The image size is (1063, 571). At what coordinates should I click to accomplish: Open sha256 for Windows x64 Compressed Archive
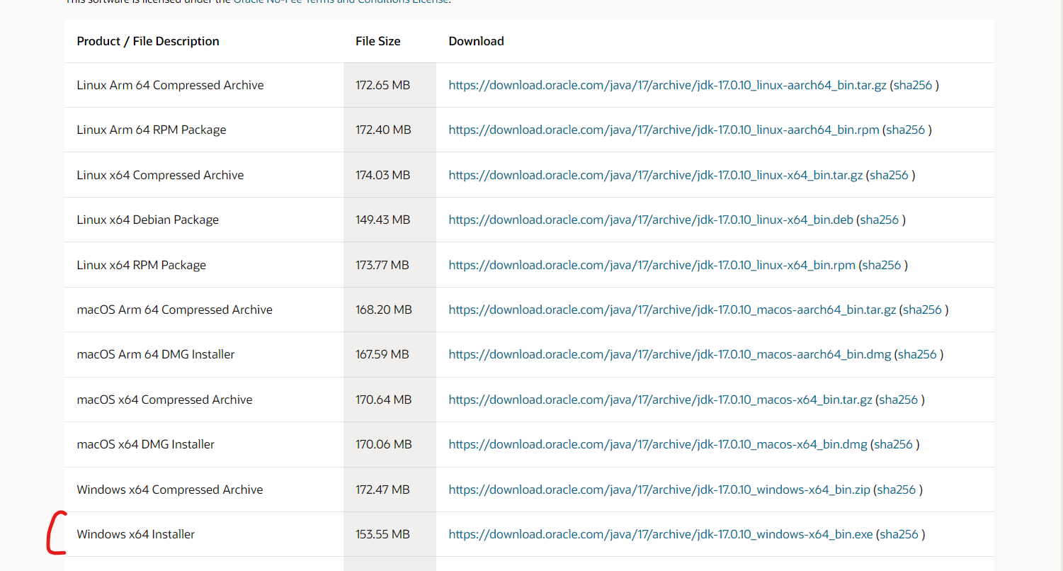[897, 490]
